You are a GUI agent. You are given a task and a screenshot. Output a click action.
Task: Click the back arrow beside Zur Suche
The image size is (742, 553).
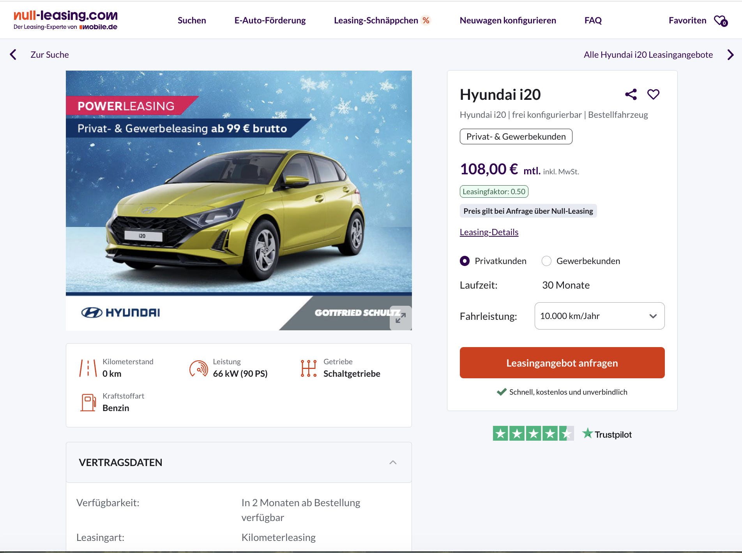click(13, 55)
